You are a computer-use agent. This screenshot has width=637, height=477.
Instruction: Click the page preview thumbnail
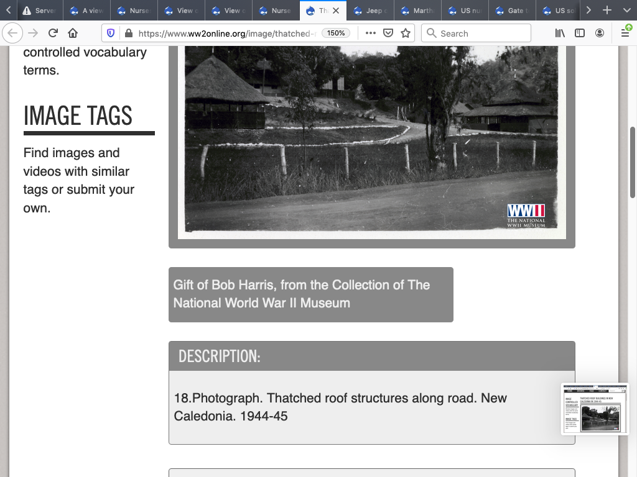[x=595, y=409]
